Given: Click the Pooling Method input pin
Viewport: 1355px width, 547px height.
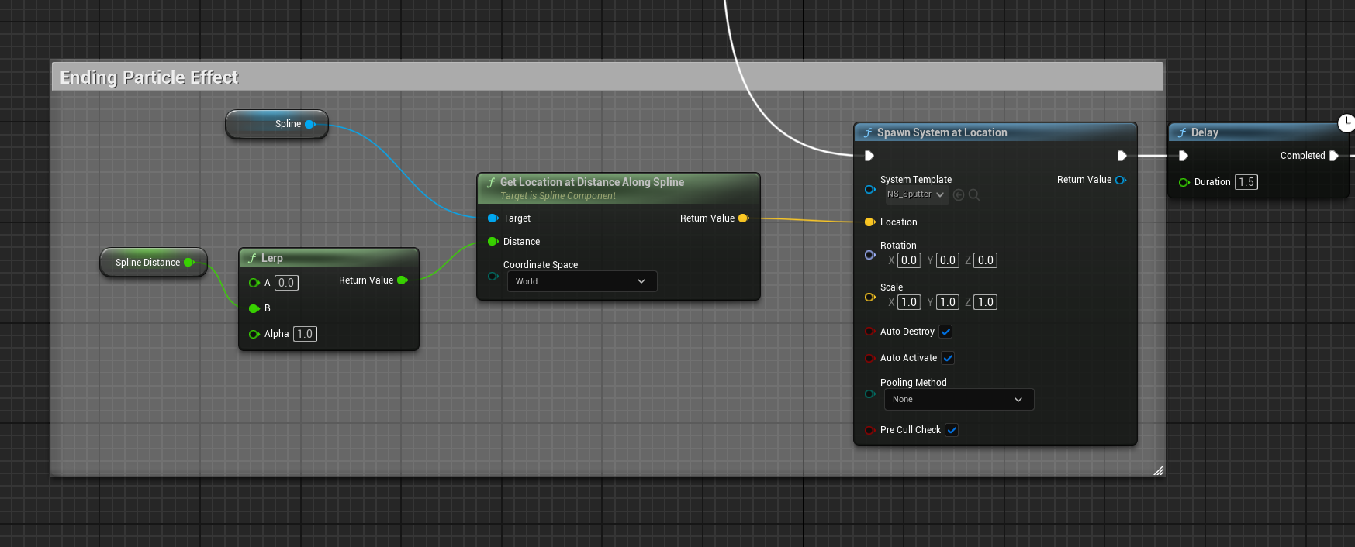Looking at the screenshot, I should 869,394.
